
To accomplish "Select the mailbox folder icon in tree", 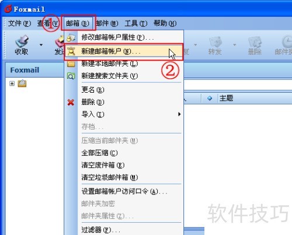I will click(22, 83).
